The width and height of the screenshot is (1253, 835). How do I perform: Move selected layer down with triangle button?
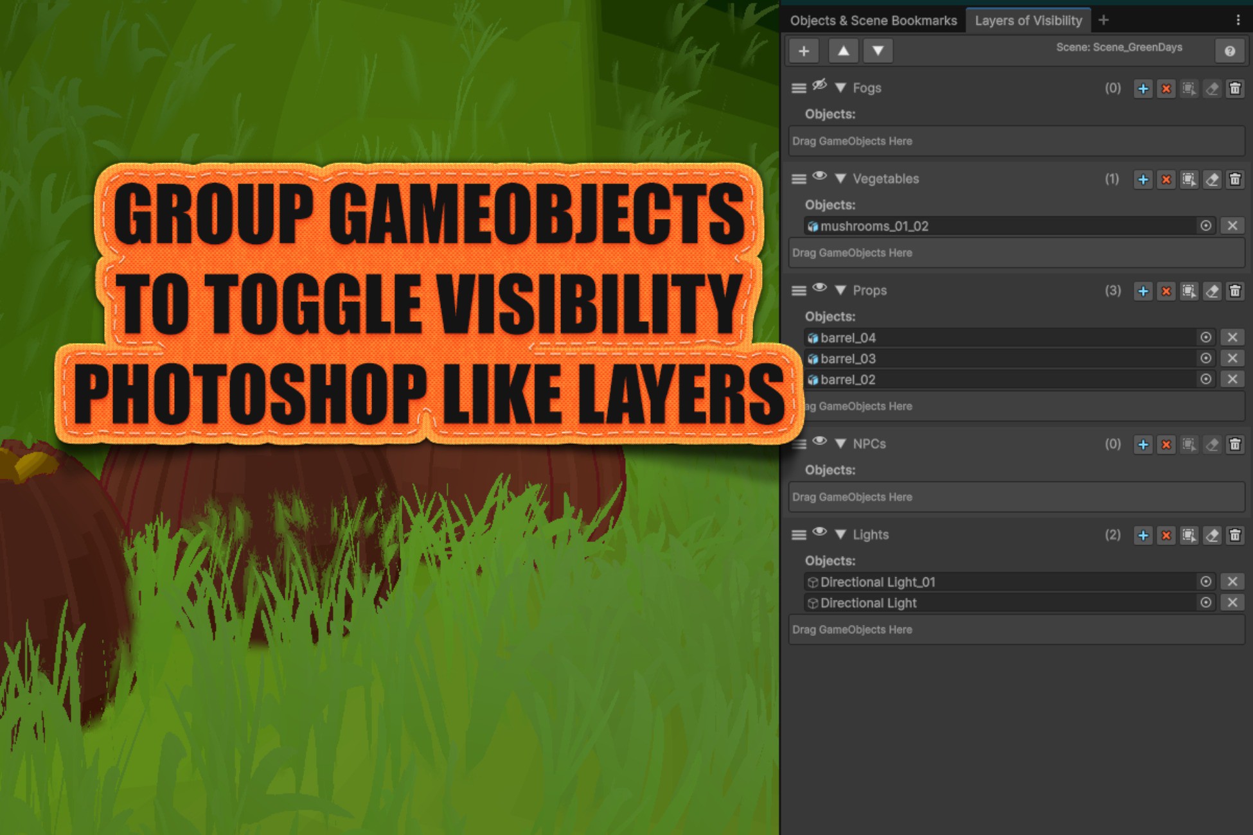click(x=878, y=51)
